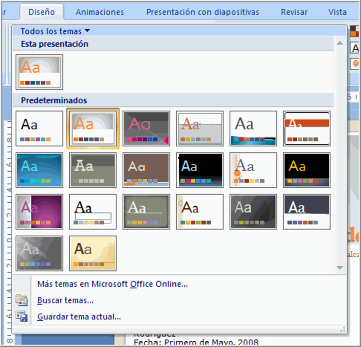Image resolution: width=361 pixels, height=347 pixels.
Task: Pick the magenta purple gradient theme
Action: pos(39,212)
